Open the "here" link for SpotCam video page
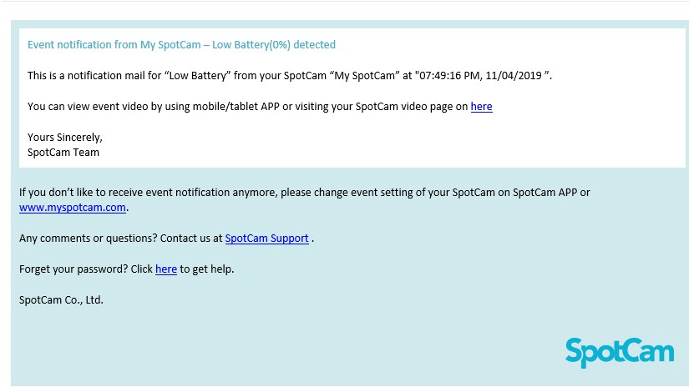689x392 pixels. pyautogui.click(x=481, y=107)
